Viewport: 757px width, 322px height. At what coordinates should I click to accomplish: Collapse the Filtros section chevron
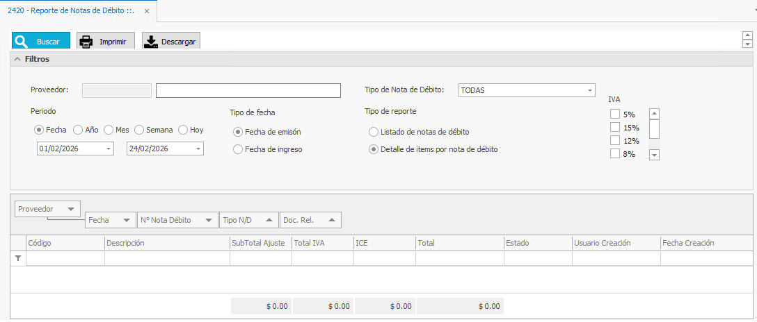coord(17,59)
